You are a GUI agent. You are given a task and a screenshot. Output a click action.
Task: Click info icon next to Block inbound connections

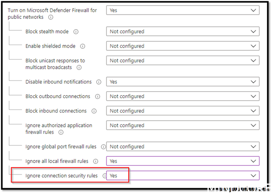click(94, 111)
